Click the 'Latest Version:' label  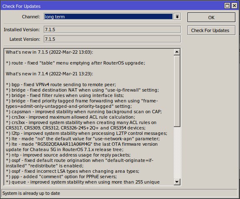tap(25, 39)
